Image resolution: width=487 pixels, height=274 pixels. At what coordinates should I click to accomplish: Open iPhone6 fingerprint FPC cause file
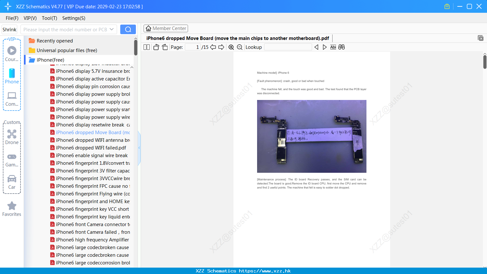click(90, 186)
